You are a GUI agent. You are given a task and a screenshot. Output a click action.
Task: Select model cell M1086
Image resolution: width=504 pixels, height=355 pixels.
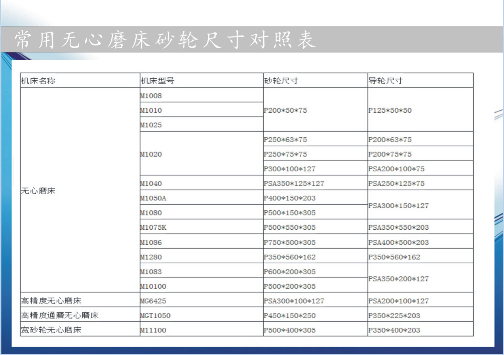(202, 241)
